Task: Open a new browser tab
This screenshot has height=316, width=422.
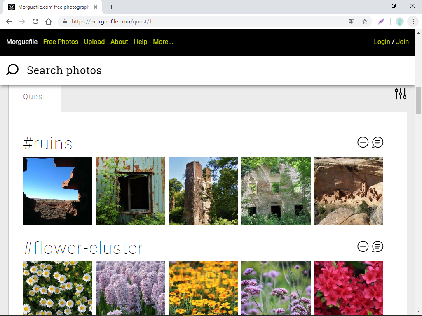Action: tap(111, 7)
